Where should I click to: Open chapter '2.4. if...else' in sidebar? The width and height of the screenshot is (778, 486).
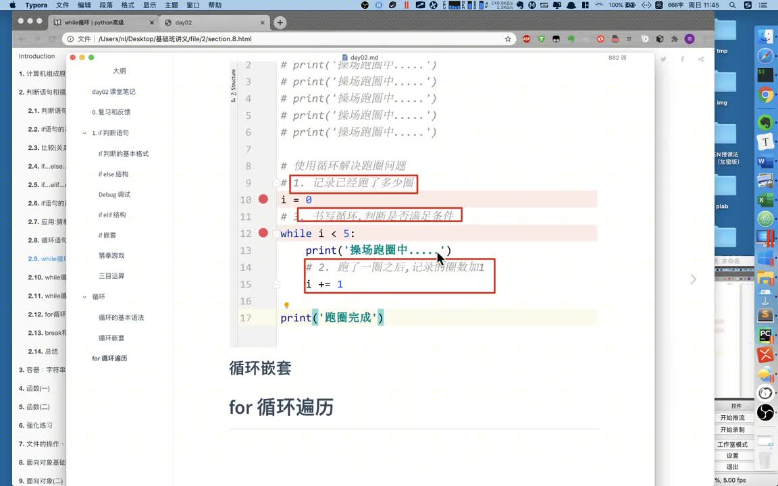tap(47, 166)
